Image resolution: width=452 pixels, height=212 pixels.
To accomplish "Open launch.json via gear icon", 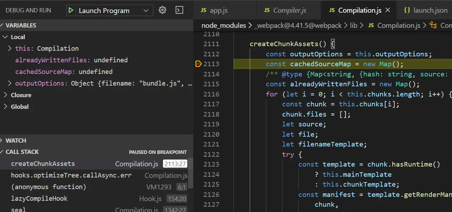I will click(162, 10).
